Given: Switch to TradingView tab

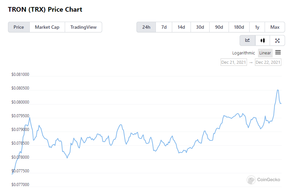Looking at the screenshot, I should [x=83, y=27].
